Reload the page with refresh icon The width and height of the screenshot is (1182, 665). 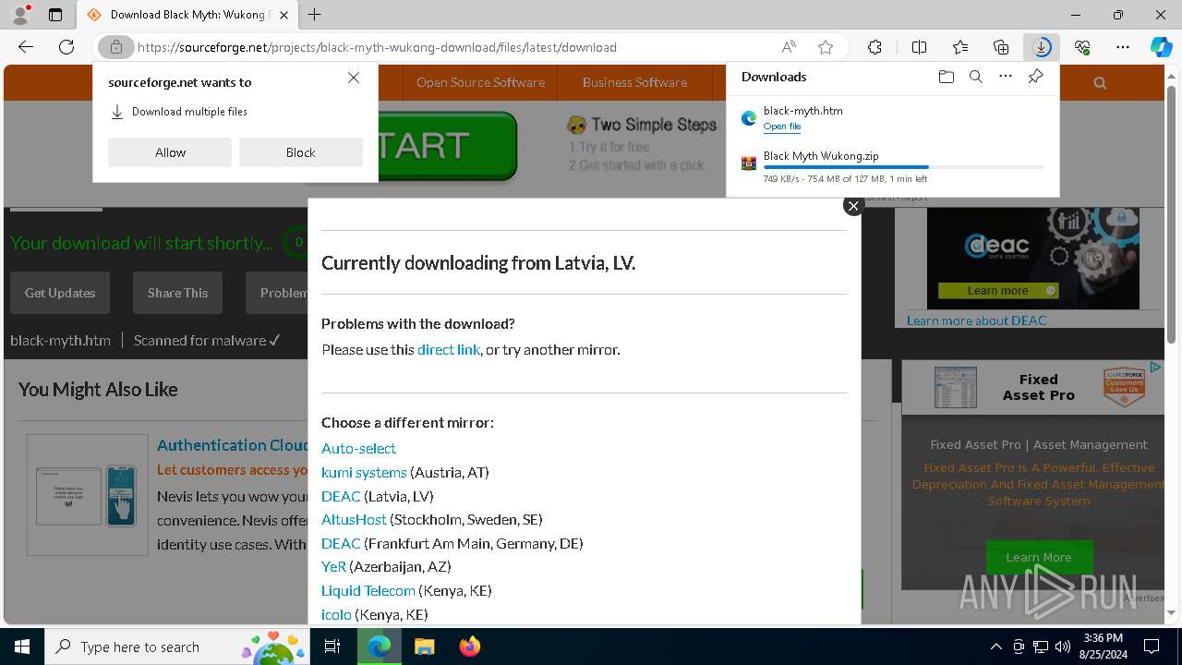tap(66, 47)
